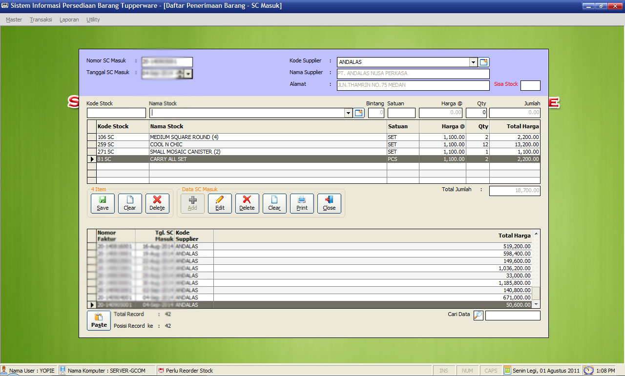
Task: Click the Paste button
Action: pyautogui.click(x=99, y=320)
